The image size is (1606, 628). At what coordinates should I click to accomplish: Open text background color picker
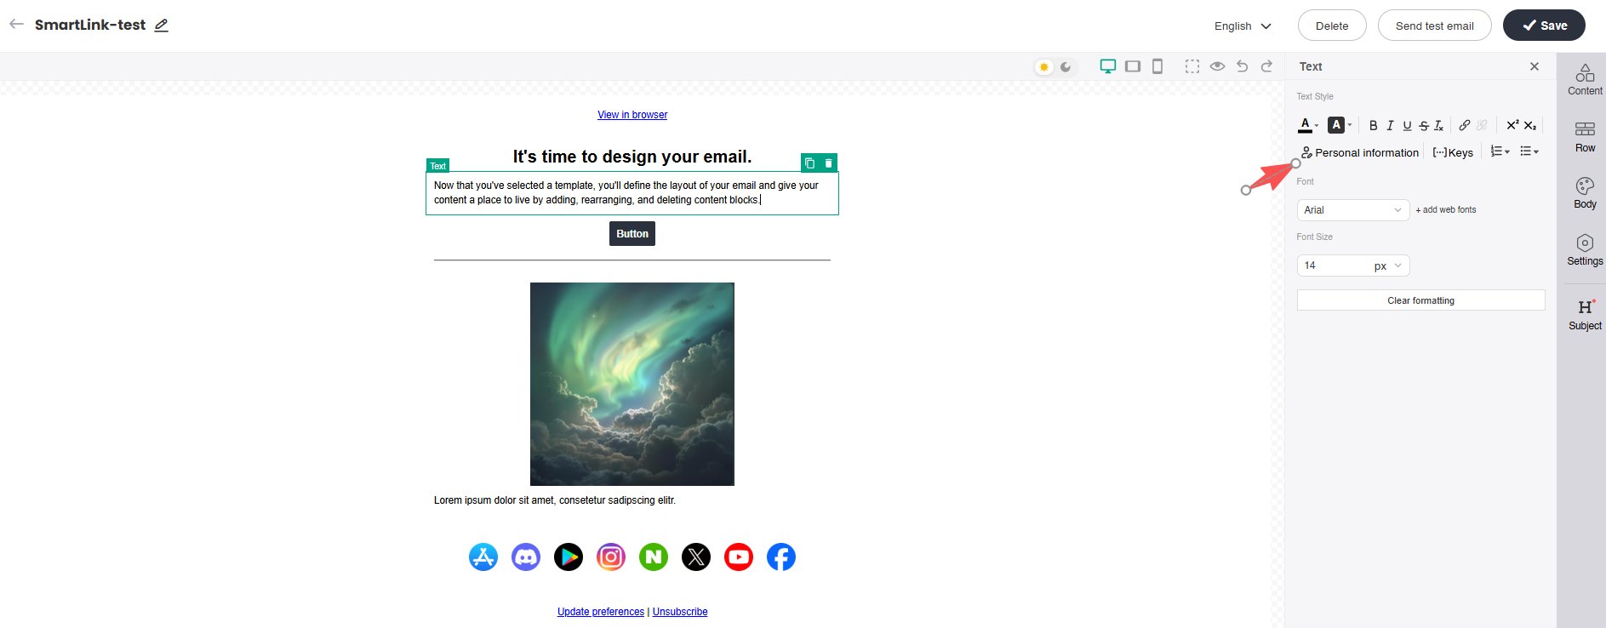pyautogui.click(x=1340, y=125)
